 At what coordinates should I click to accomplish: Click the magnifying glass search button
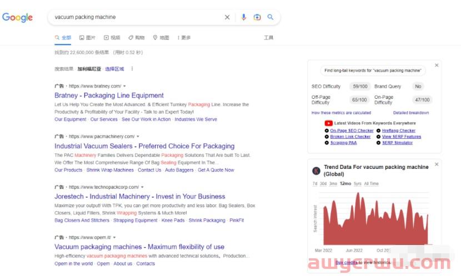pyautogui.click(x=270, y=17)
